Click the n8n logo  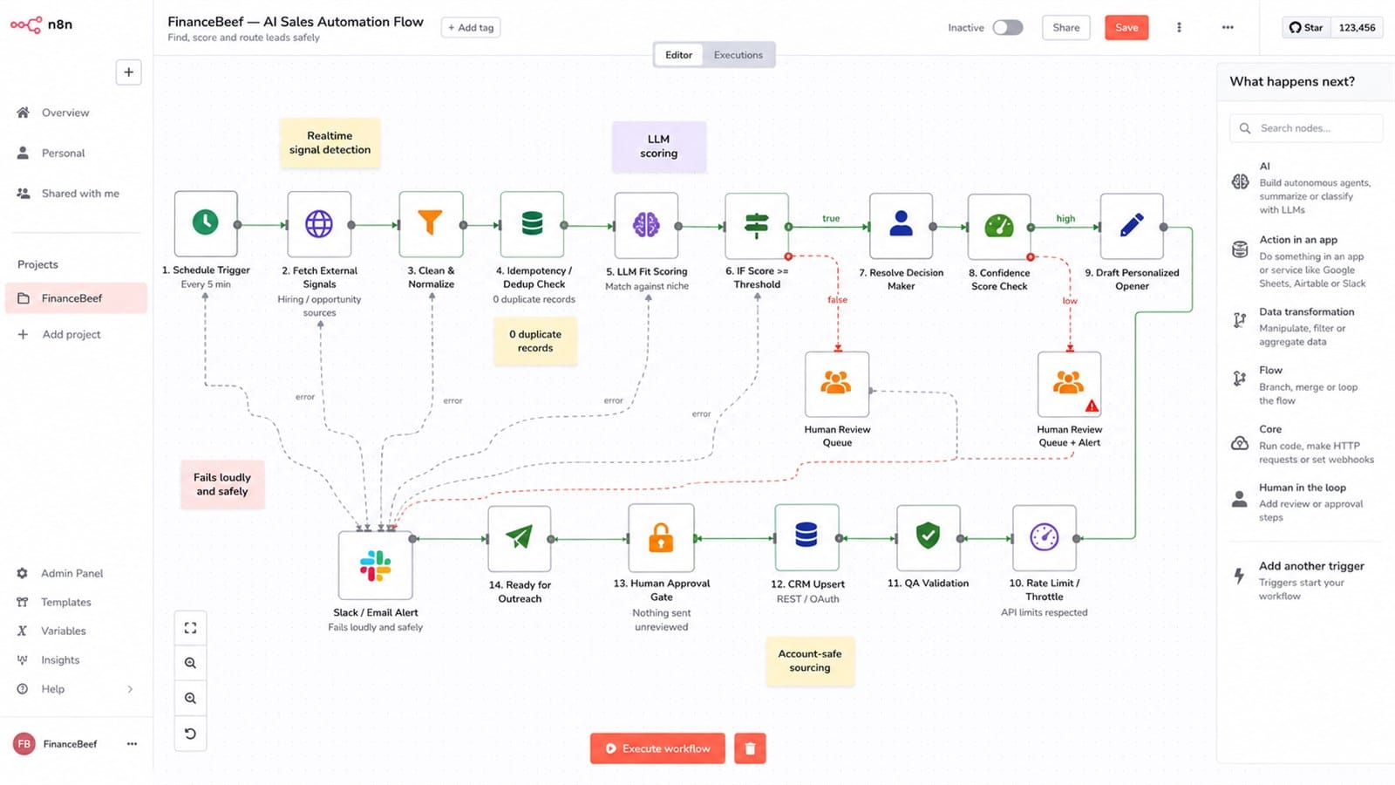41,24
